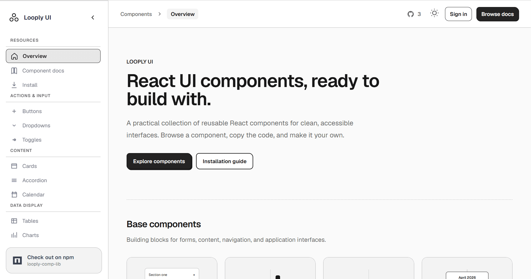531x279 pixels.
Task: Click the card icon beside Cards
Action: 14,166
